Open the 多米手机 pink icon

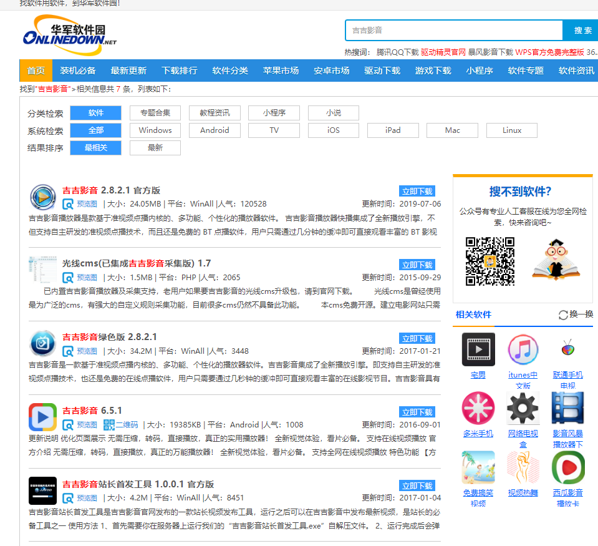(x=478, y=408)
